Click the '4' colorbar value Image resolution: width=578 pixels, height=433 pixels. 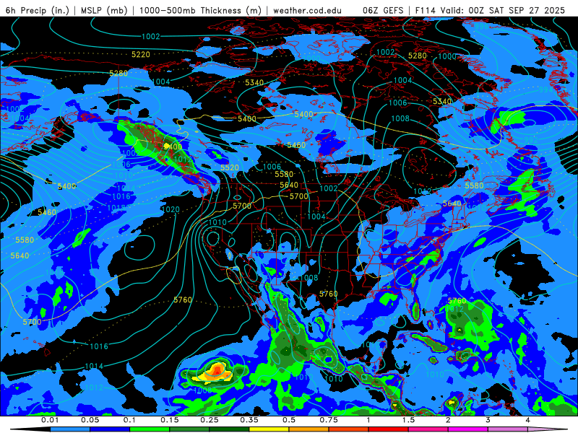click(528, 420)
